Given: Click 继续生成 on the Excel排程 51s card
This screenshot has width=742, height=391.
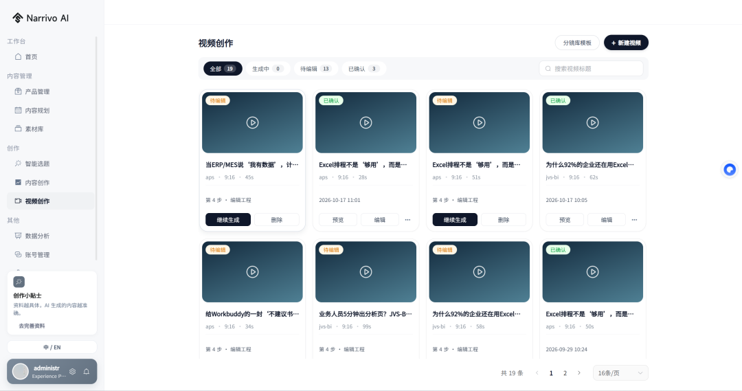Looking at the screenshot, I should [455, 220].
